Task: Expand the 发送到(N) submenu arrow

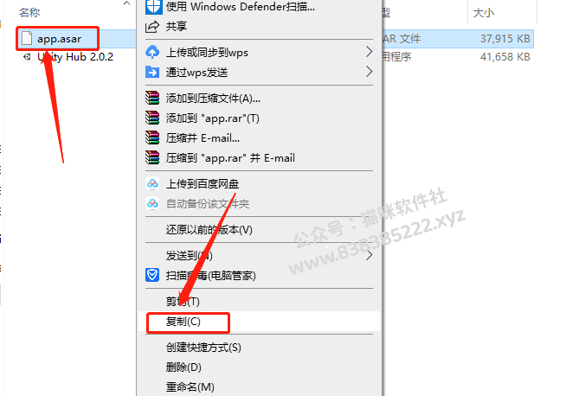Action: (369, 256)
